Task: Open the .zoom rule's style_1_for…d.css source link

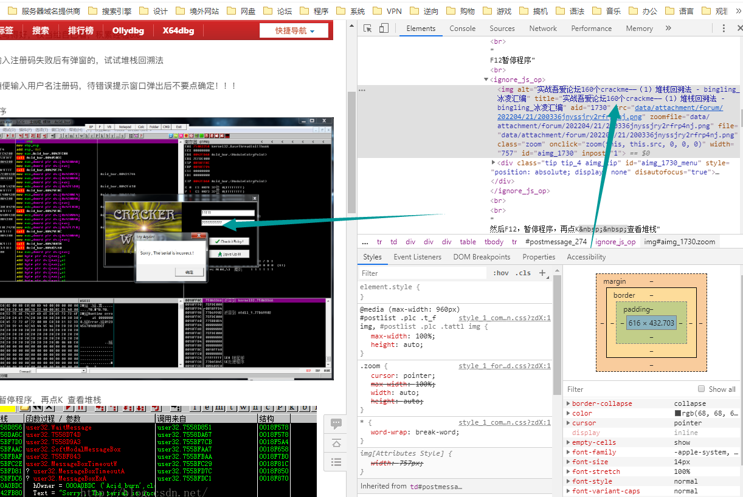Action: point(505,366)
